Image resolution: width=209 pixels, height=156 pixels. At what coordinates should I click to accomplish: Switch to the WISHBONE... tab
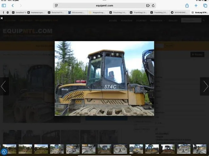(180, 13)
